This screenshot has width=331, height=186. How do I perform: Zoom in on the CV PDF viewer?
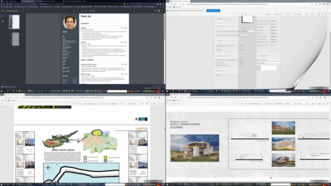pos(86,11)
